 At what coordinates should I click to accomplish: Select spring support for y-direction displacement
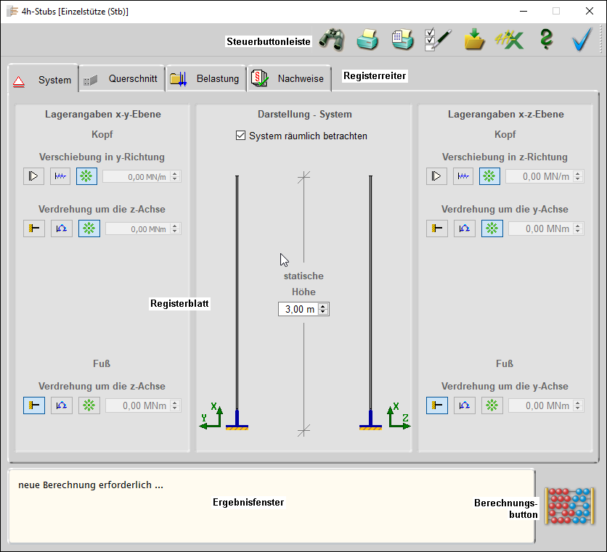pyautogui.click(x=60, y=176)
